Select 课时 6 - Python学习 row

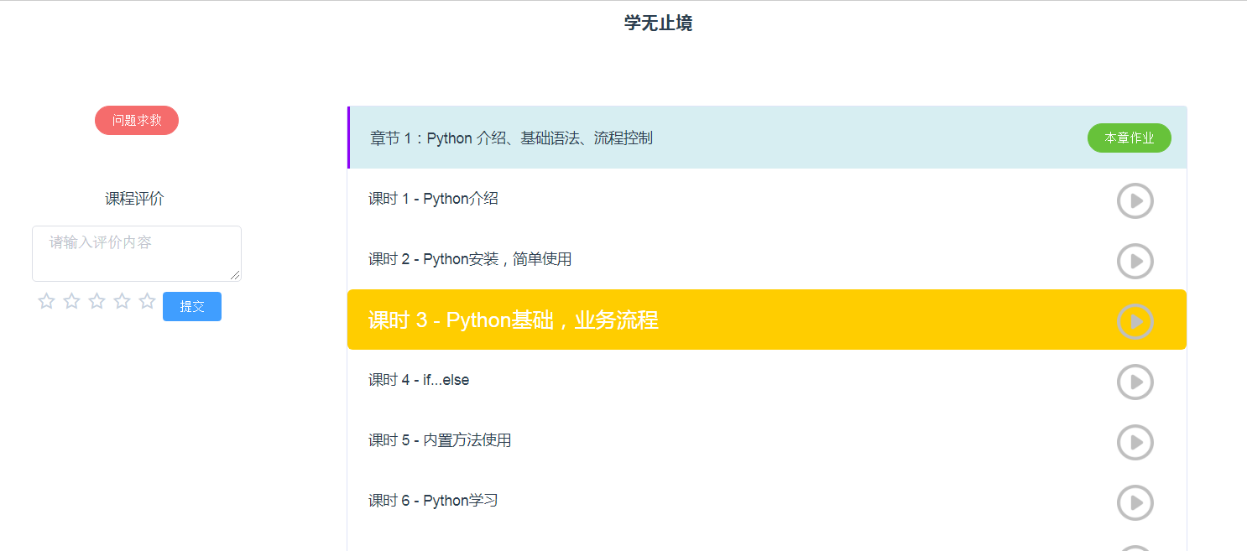[767, 501]
